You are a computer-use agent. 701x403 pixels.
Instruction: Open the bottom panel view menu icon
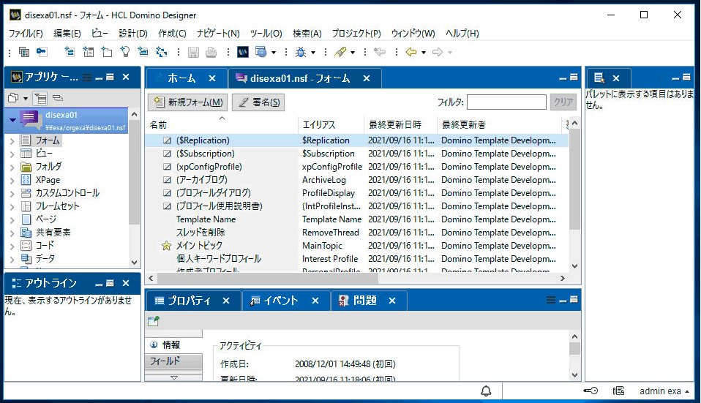[x=551, y=301]
